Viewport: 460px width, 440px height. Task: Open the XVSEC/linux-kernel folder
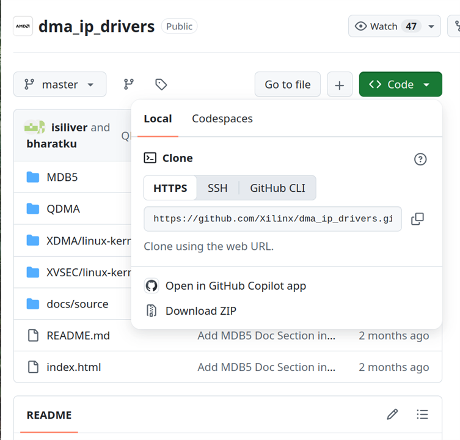tap(89, 272)
